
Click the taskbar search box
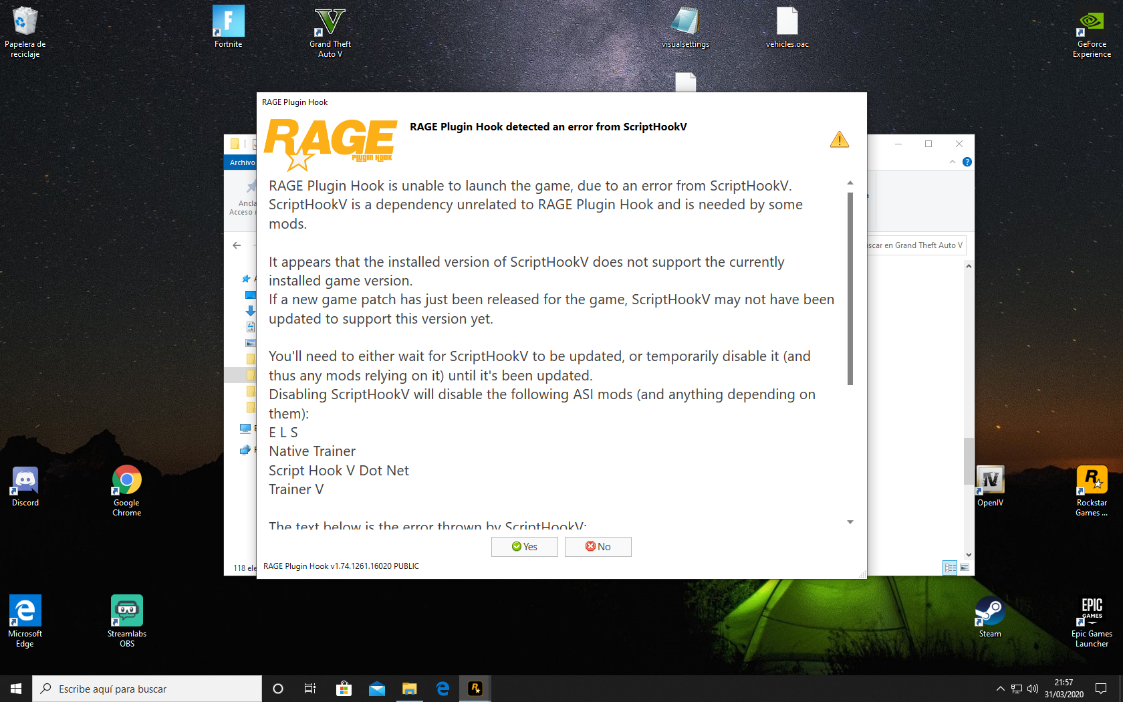pos(147,689)
